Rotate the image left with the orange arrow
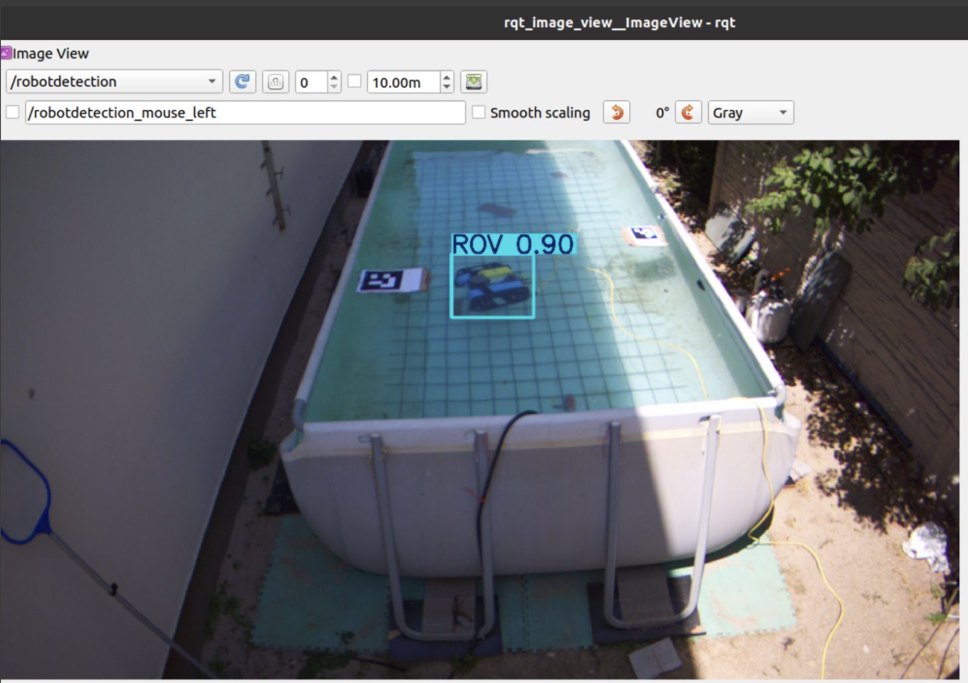 (x=617, y=112)
